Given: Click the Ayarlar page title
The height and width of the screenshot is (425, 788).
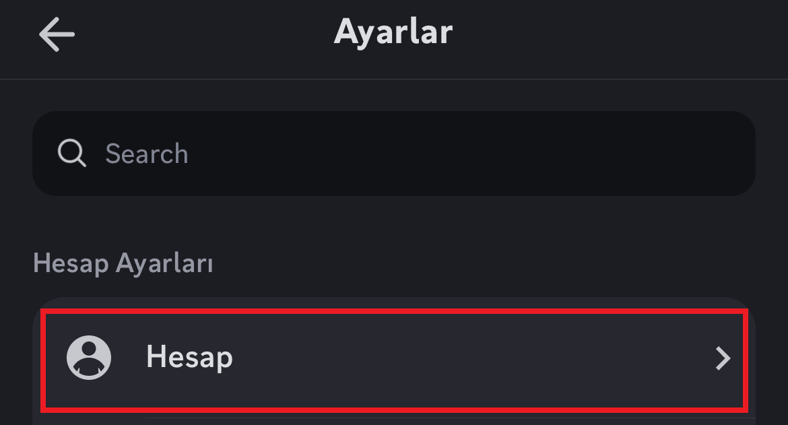Looking at the screenshot, I should coord(393,32).
